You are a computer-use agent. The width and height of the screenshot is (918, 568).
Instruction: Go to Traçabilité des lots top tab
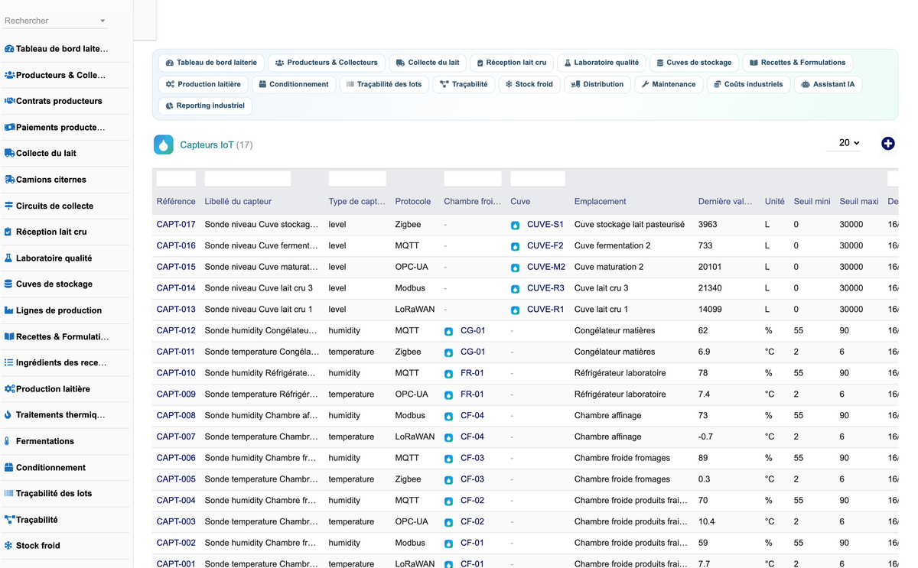384,84
